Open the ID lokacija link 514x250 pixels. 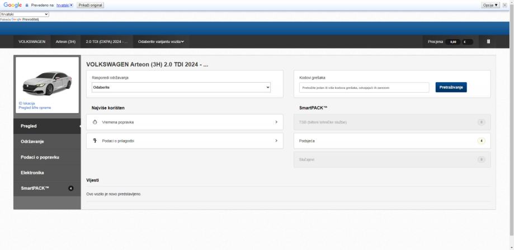[x=27, y=103]
